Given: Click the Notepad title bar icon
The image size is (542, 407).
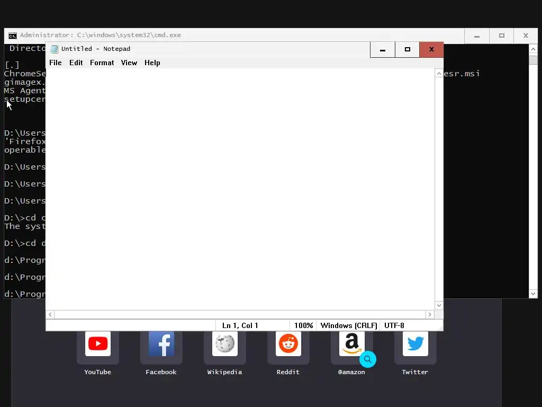Looking at the screenshot, I should click(x=54, y=49).
